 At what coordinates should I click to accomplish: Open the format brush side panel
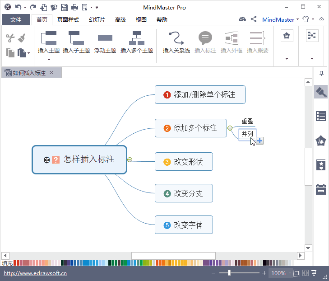click(x=321, y=92)
